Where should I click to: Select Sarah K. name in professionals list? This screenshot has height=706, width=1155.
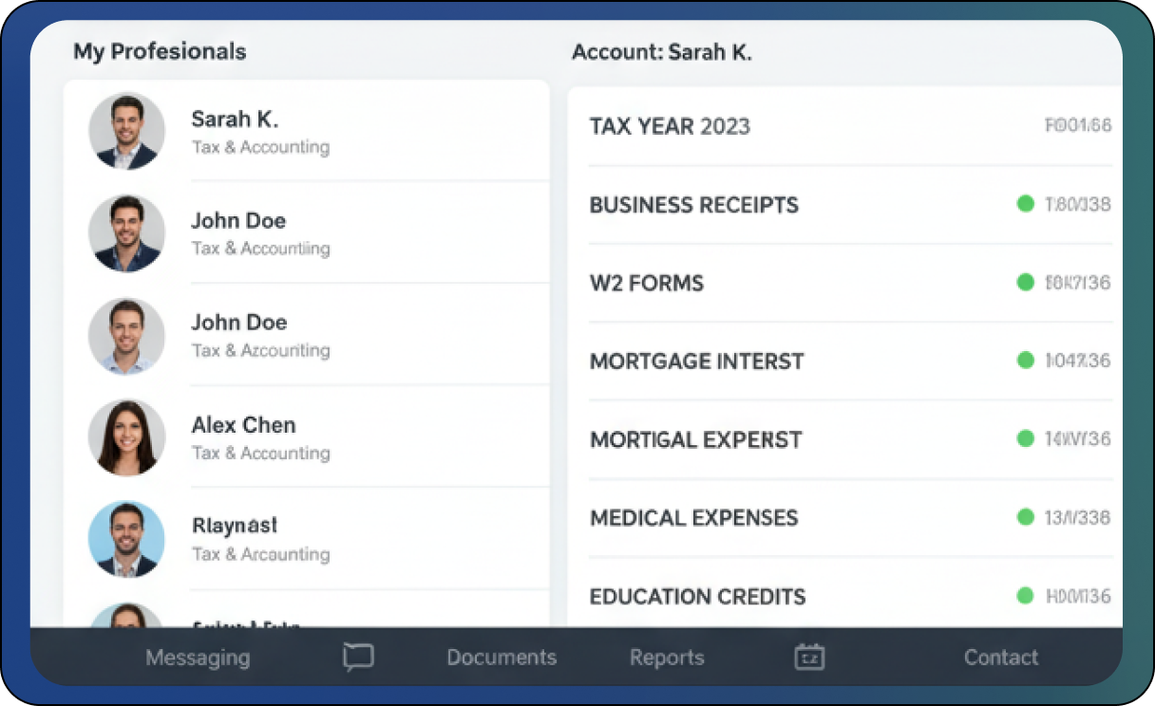235,120
